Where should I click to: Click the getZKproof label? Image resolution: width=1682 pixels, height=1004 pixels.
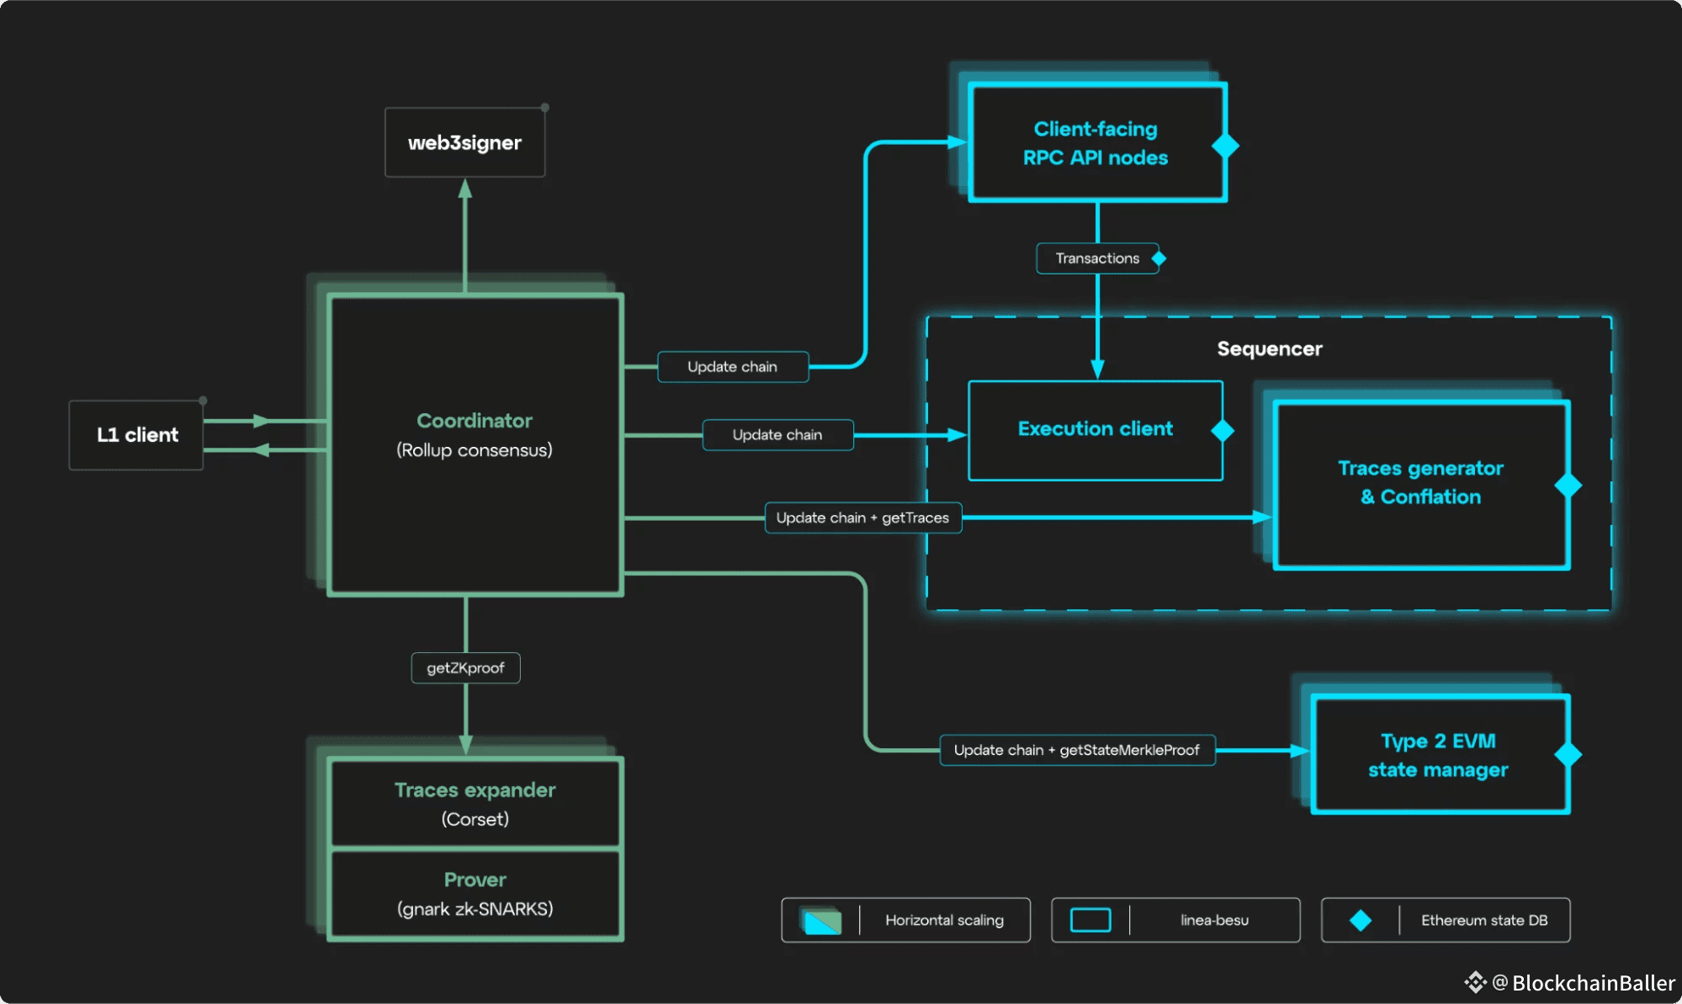465,668
